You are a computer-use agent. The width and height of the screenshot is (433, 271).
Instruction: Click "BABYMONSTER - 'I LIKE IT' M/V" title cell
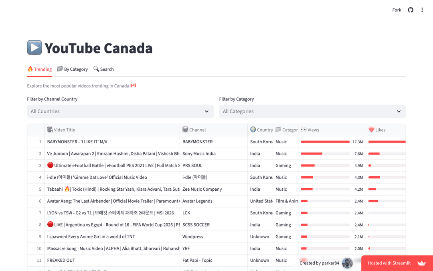[112, 142]
